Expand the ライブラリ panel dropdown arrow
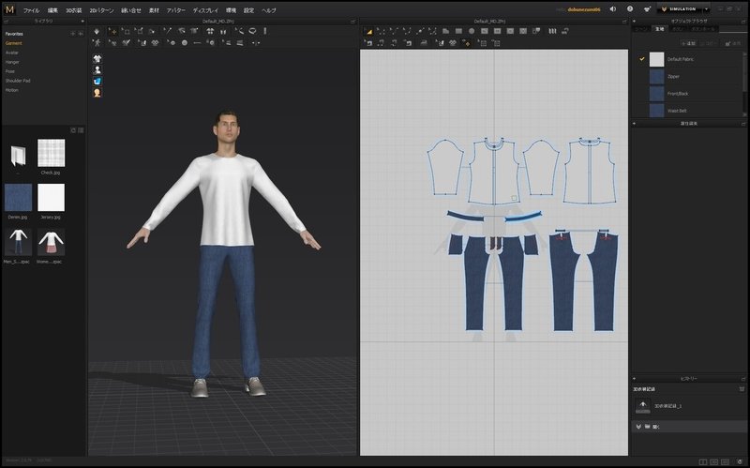 tap(83, 21)
